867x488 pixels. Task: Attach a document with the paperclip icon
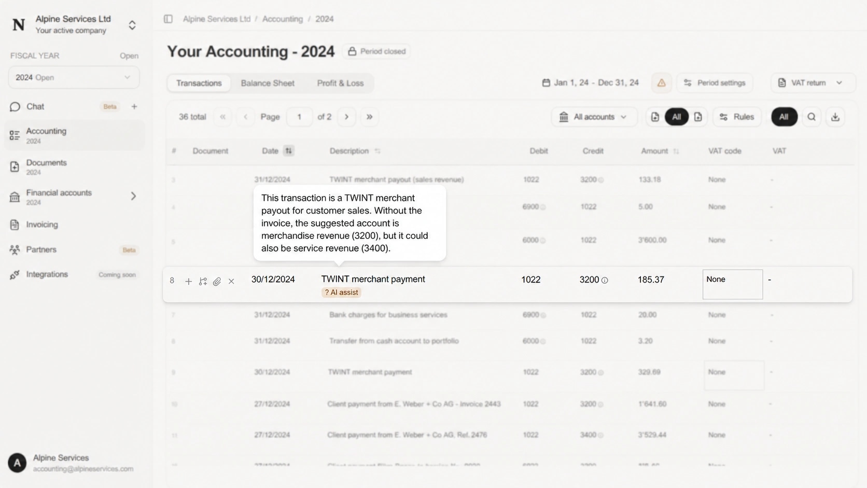217,282
